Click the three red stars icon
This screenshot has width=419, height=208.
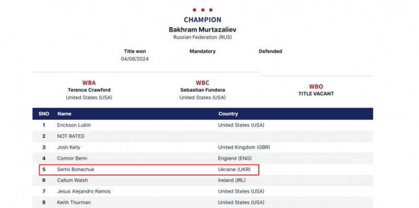click(x=203, y=10)
